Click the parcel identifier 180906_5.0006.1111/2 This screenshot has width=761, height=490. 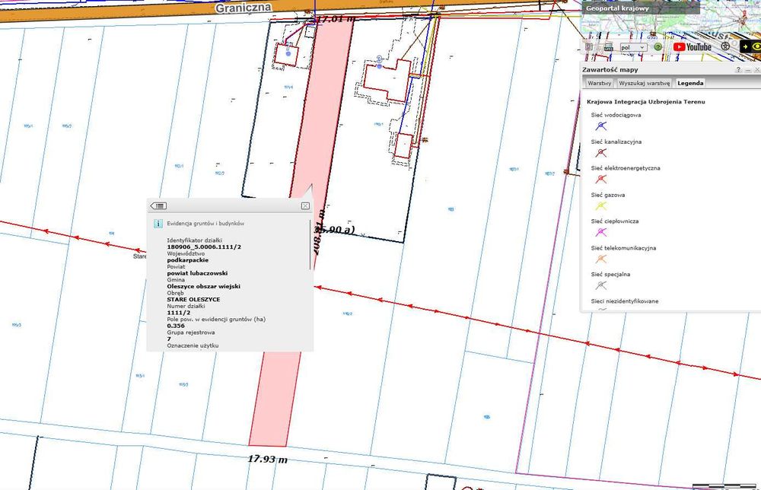point(204,247)
